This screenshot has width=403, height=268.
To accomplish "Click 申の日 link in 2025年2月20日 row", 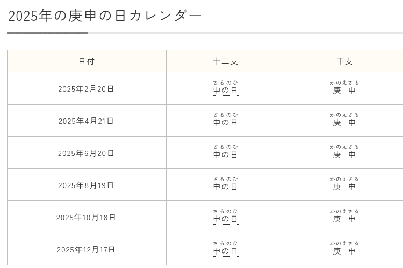I will [225, 91].
